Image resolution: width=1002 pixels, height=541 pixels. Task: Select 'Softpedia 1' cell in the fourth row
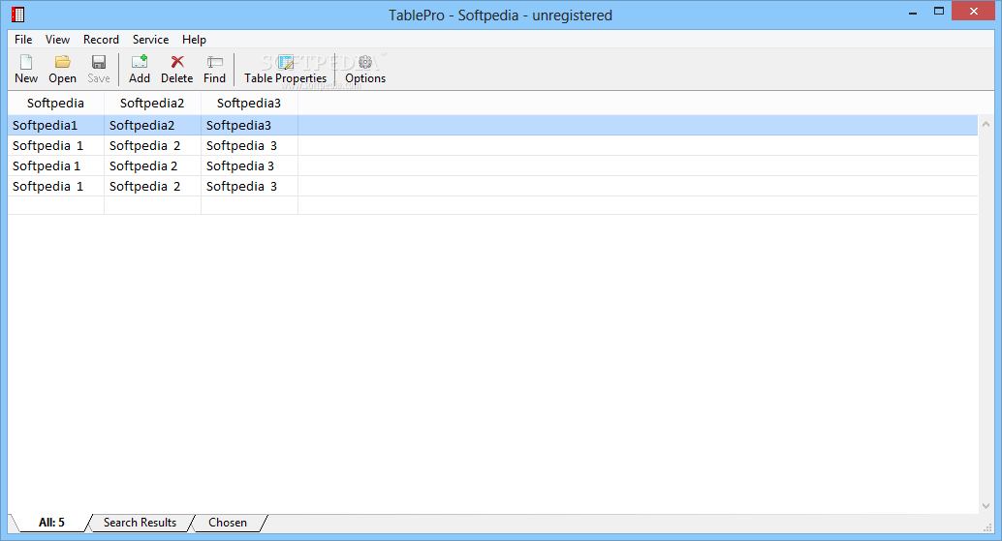[x=55, y=187]
